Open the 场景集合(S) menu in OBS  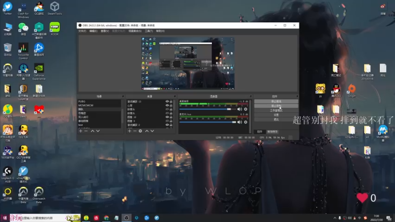click(x=135, y=31)
